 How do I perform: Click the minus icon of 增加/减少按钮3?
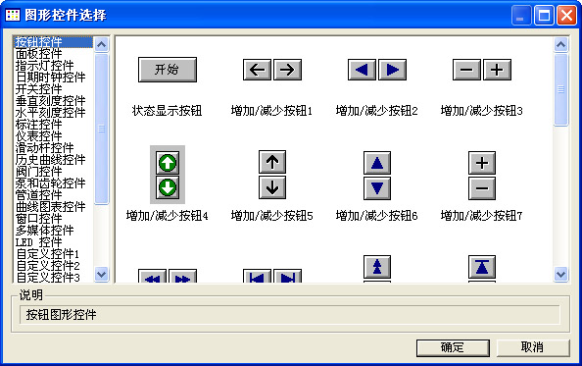(466, 70)
